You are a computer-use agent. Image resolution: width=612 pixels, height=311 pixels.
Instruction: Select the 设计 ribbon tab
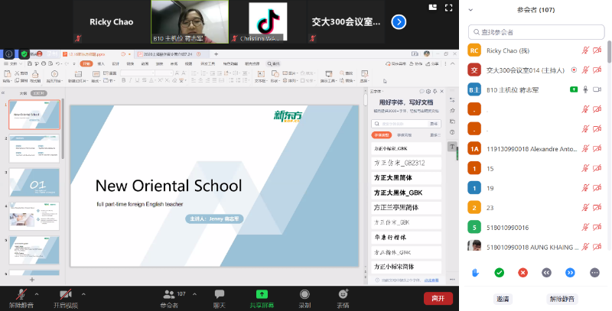tap(116, 63)
